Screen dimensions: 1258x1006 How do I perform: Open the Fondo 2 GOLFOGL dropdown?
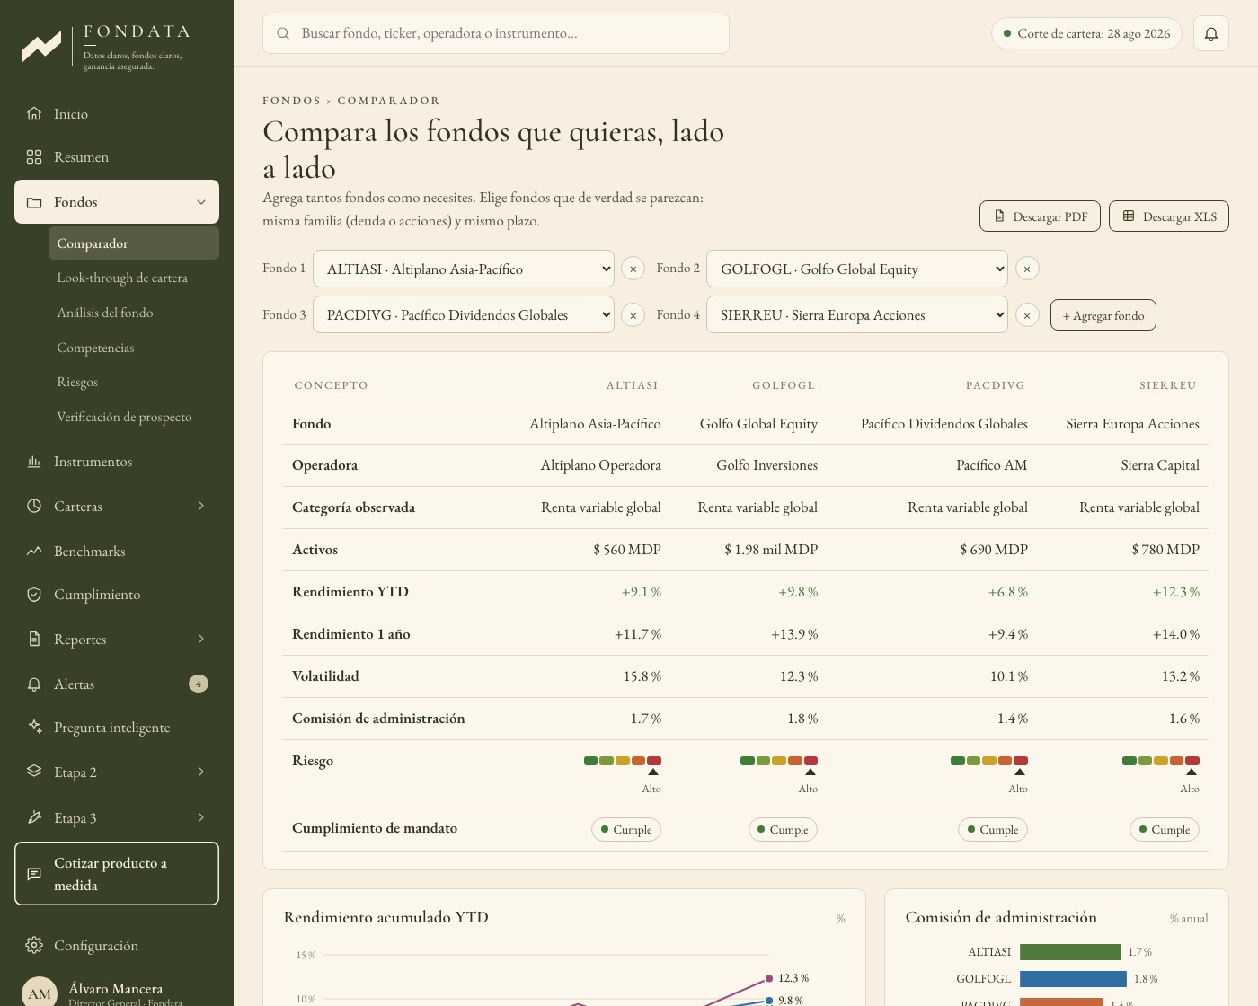point(857,269)
